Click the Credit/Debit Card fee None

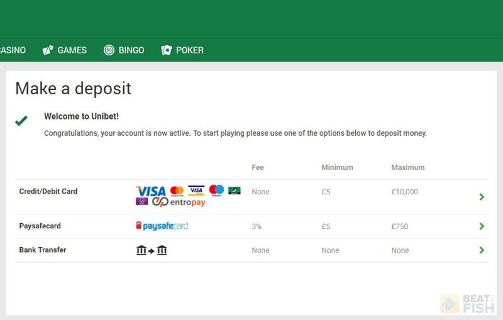(x=260, y=192)
